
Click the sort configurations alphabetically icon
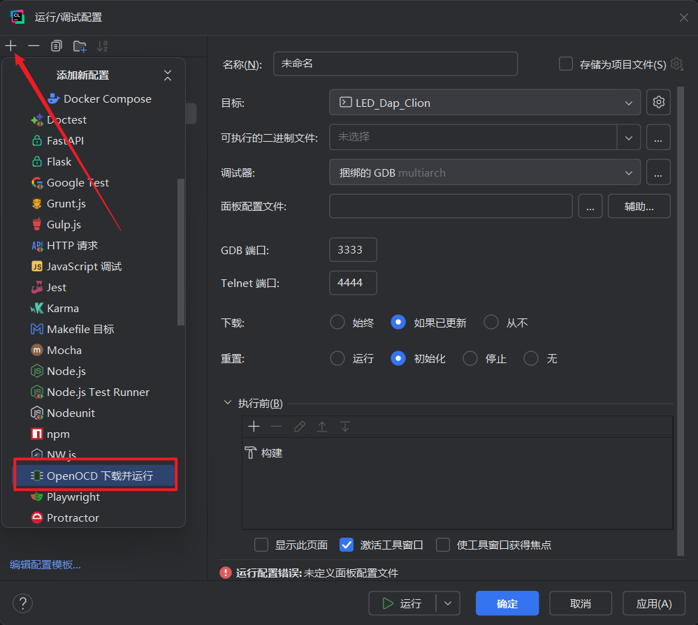103,45
